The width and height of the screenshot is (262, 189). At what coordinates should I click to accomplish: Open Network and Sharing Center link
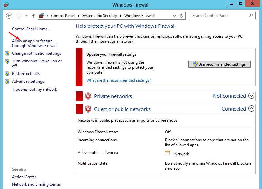(x=36, y=184)
